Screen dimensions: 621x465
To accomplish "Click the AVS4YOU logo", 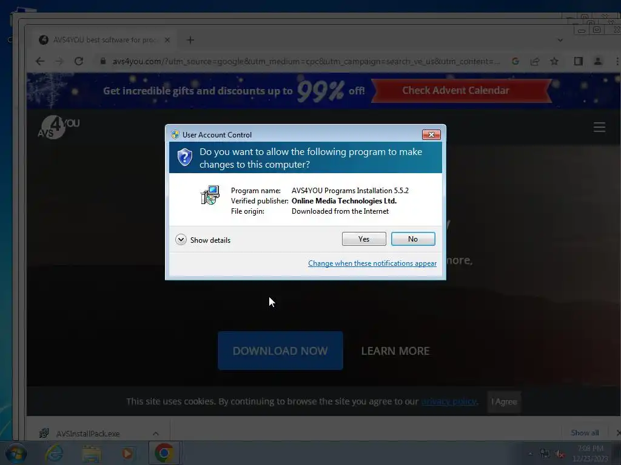I will 58,127.
